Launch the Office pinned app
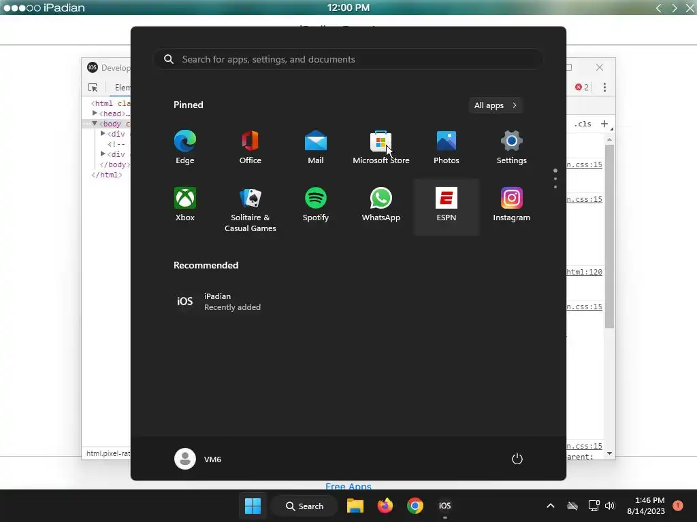 (250, 147)
